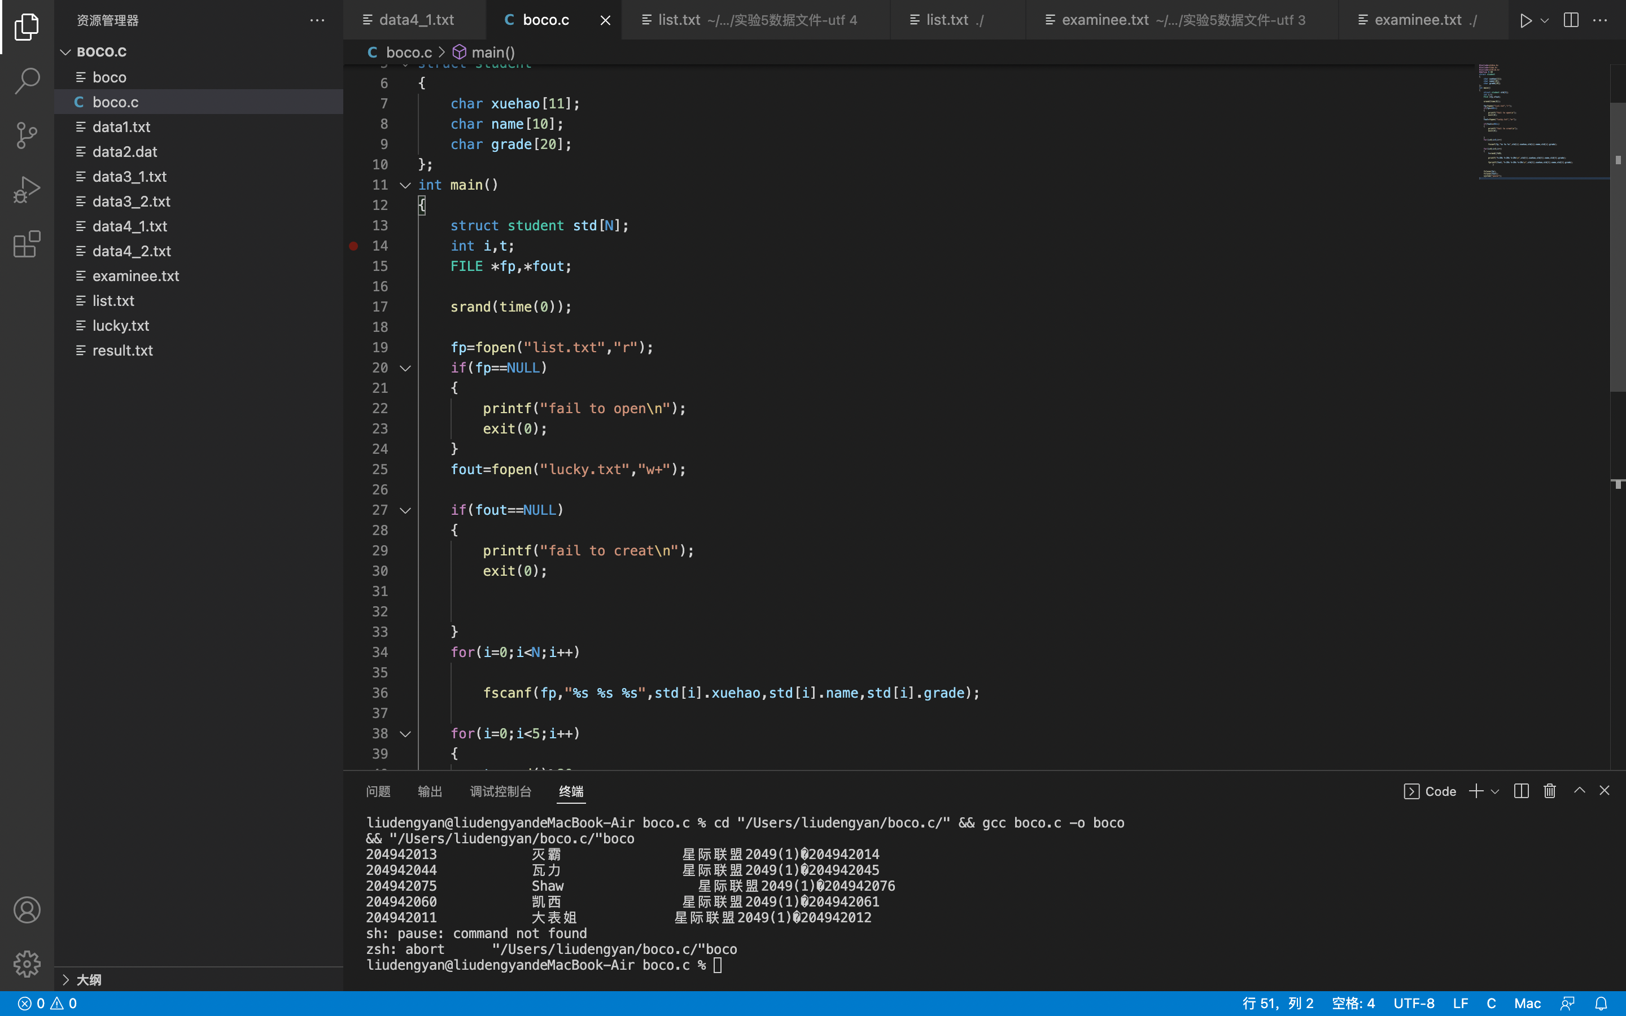Open Run and Debug view

(27, 190)
